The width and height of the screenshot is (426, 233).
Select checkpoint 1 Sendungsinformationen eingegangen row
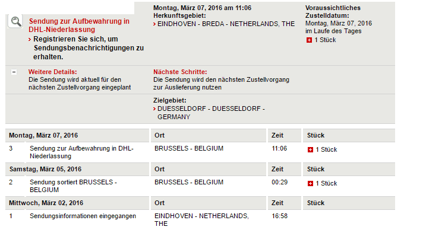(x=200, y=220)
